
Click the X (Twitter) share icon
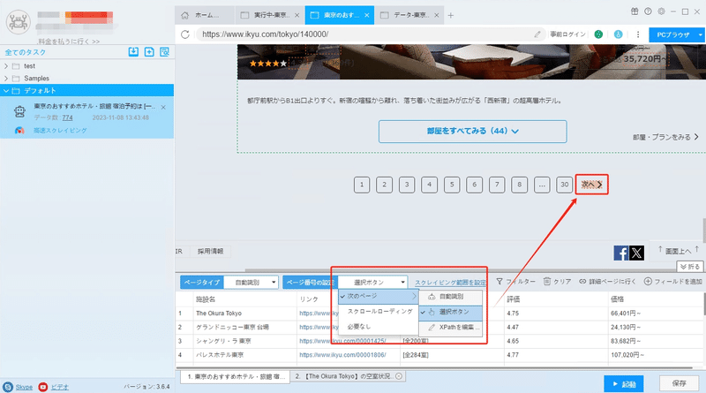point(636,253)
